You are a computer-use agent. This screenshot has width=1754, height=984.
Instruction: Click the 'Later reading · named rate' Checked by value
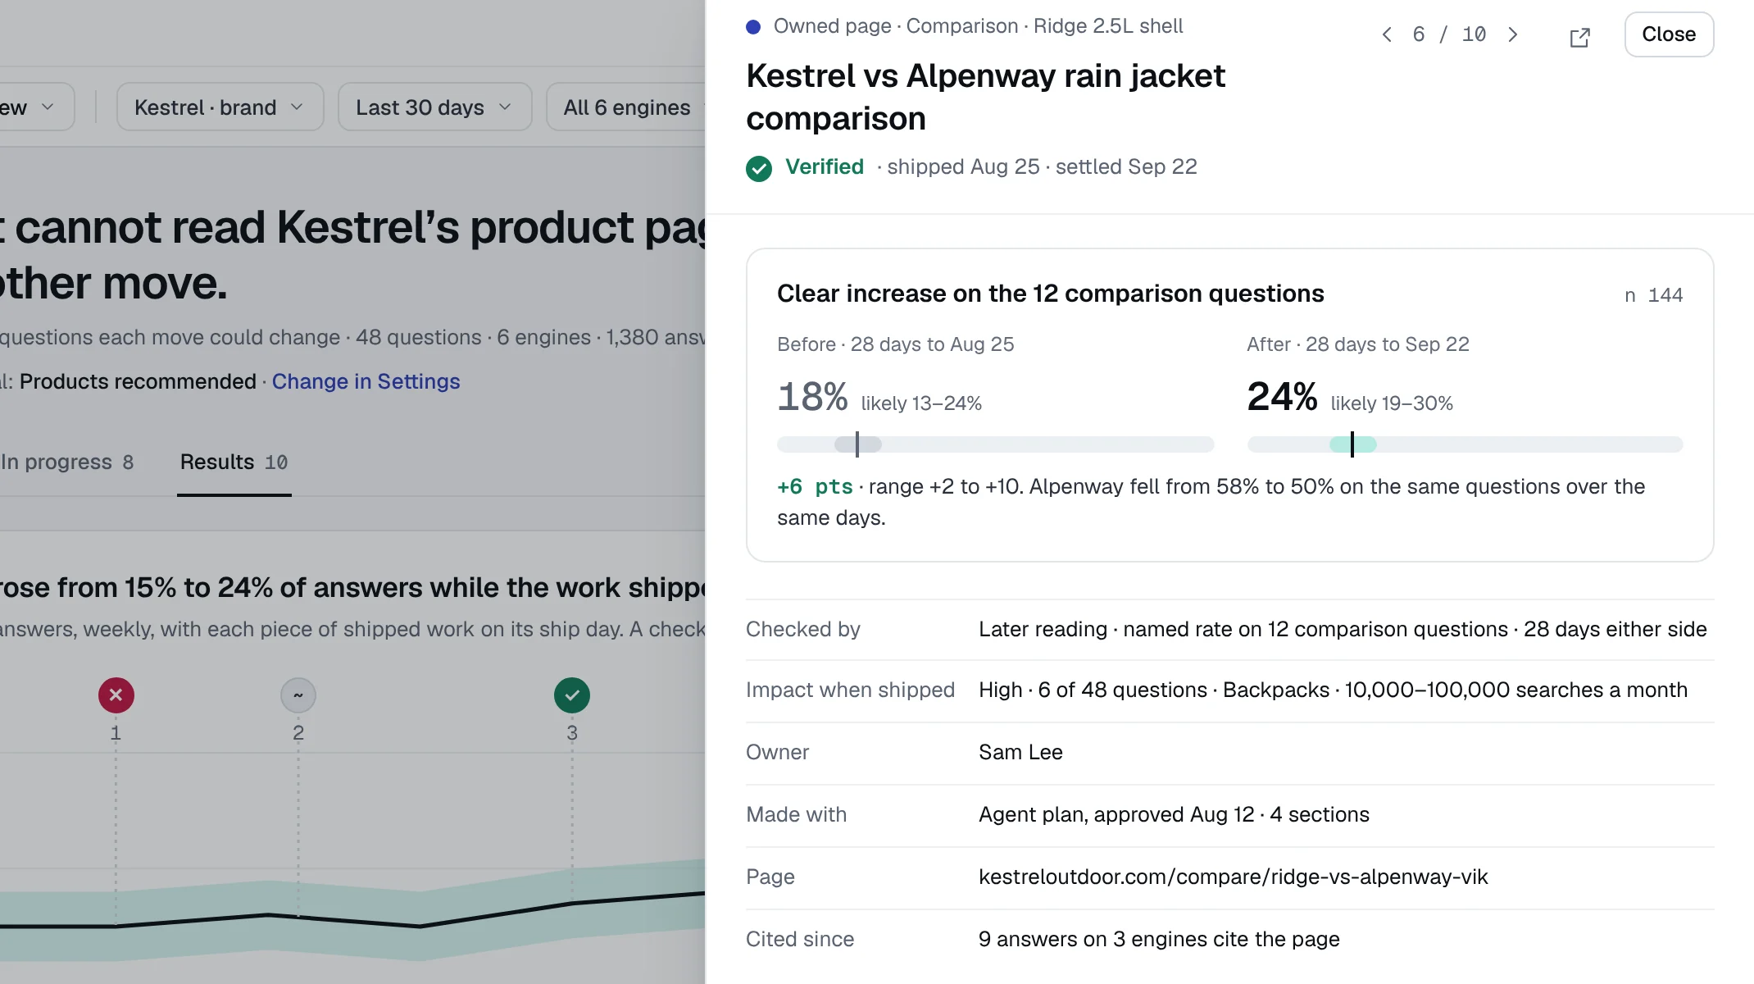[x=1343, y=629]
